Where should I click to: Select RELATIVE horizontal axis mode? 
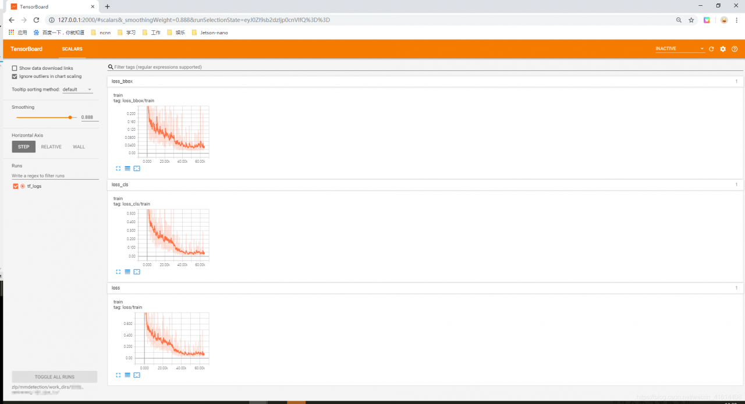(x=51, y=146)
